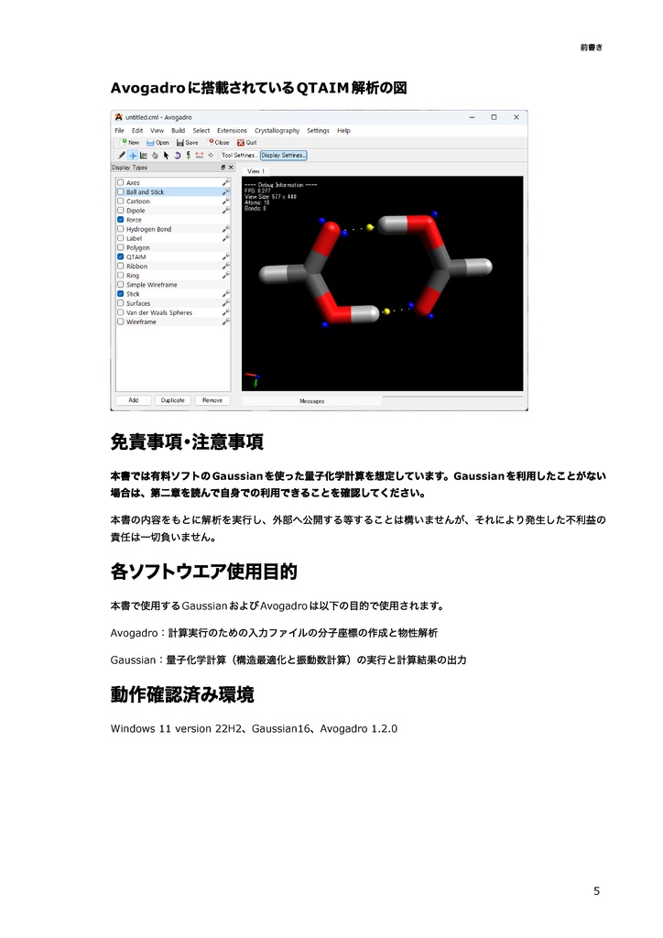This screenshot has width=663, height=938.
Task: Disable the QTAIM display checkbox
Action: click(x=121, y=256)
